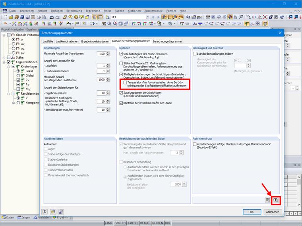Click the axial force N results icon
Viewport: 302px width, 226px height.
point(200,24)
